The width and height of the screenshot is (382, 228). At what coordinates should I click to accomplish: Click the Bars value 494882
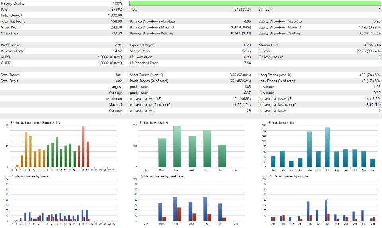pyautogui.click(x=116, y=10)
